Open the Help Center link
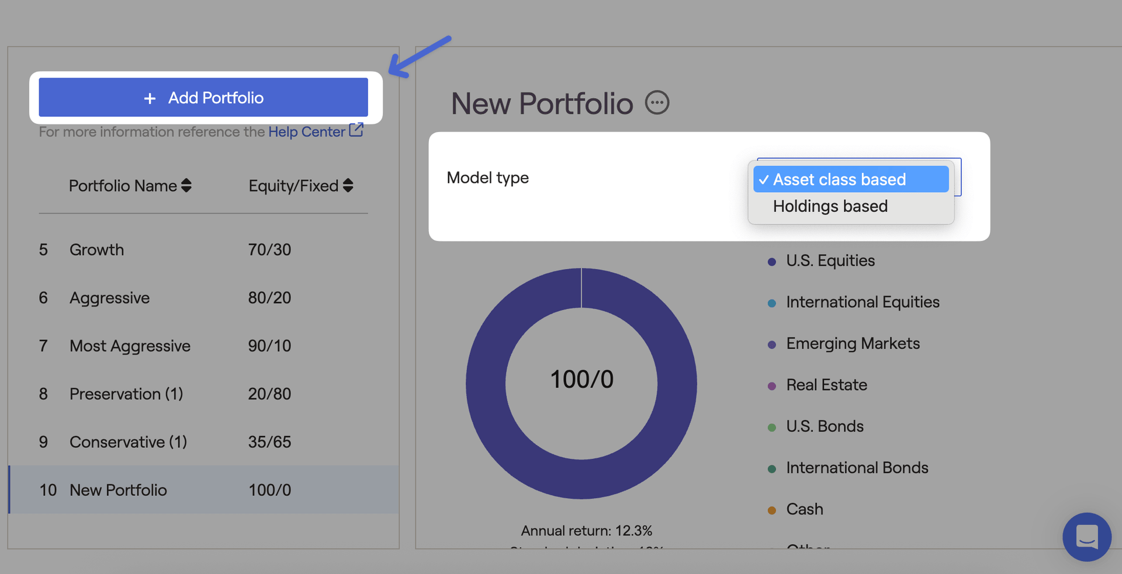Image resolution: width=1122 pixels, height=574 pixels. [306, 132]
